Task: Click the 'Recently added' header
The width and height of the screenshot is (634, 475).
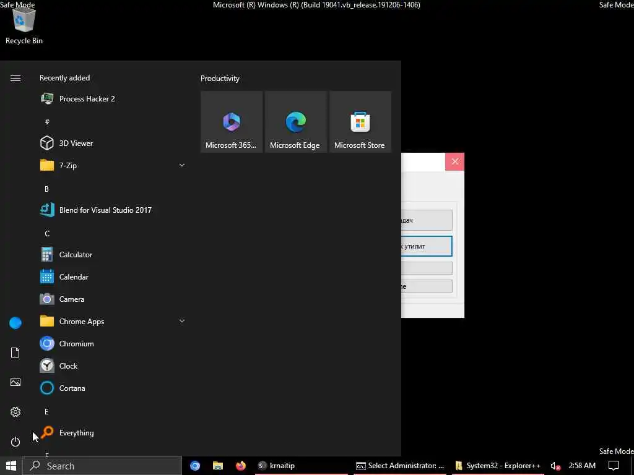Action: click(x=64, y=78)
